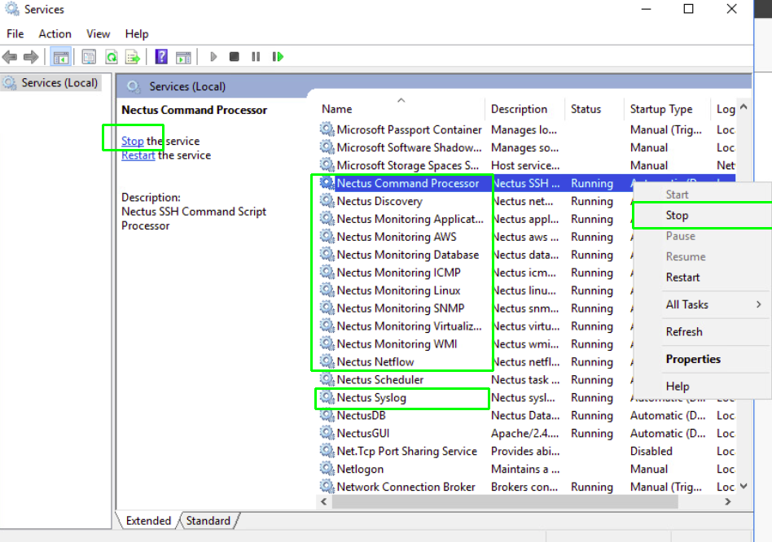Open the Action menu
The image size is (772, 542).
(55, 33)
